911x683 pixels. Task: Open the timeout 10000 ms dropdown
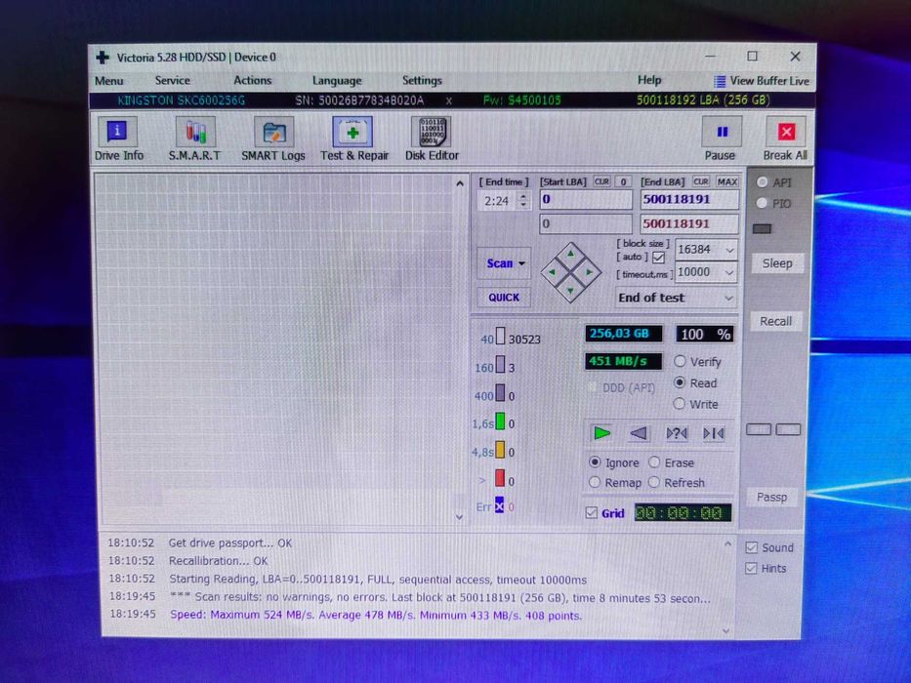coord(729,272)
